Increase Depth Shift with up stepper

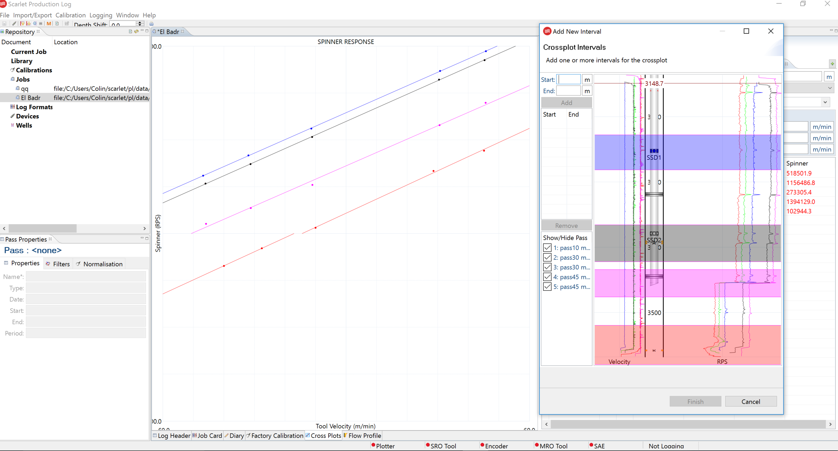pos(140,22)
